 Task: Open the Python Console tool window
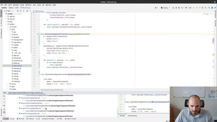click(x=71, y=119)
